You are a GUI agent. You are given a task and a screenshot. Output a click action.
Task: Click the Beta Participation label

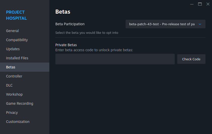(x=70, y=24)
